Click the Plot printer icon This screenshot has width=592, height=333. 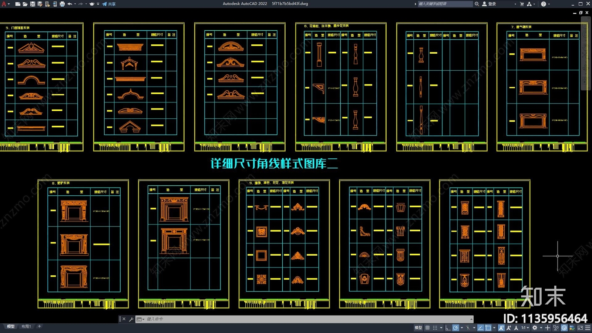pos(62,4)
